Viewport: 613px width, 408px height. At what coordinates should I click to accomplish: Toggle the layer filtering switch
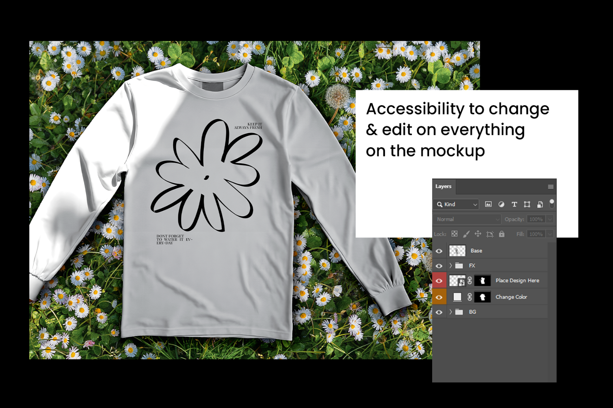[552, 204]
